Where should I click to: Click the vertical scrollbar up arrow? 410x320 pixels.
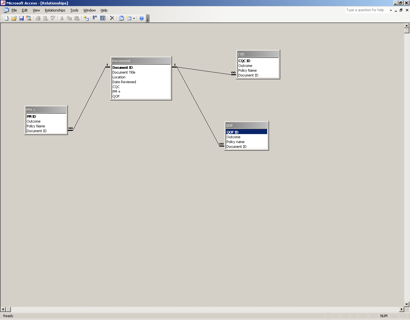click(x=407, y=26)
